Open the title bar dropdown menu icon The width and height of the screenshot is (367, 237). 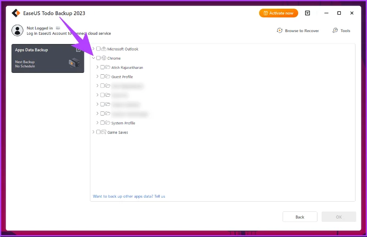307,13
